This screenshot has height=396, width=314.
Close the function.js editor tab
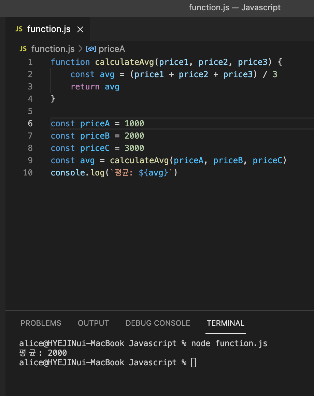80,30
